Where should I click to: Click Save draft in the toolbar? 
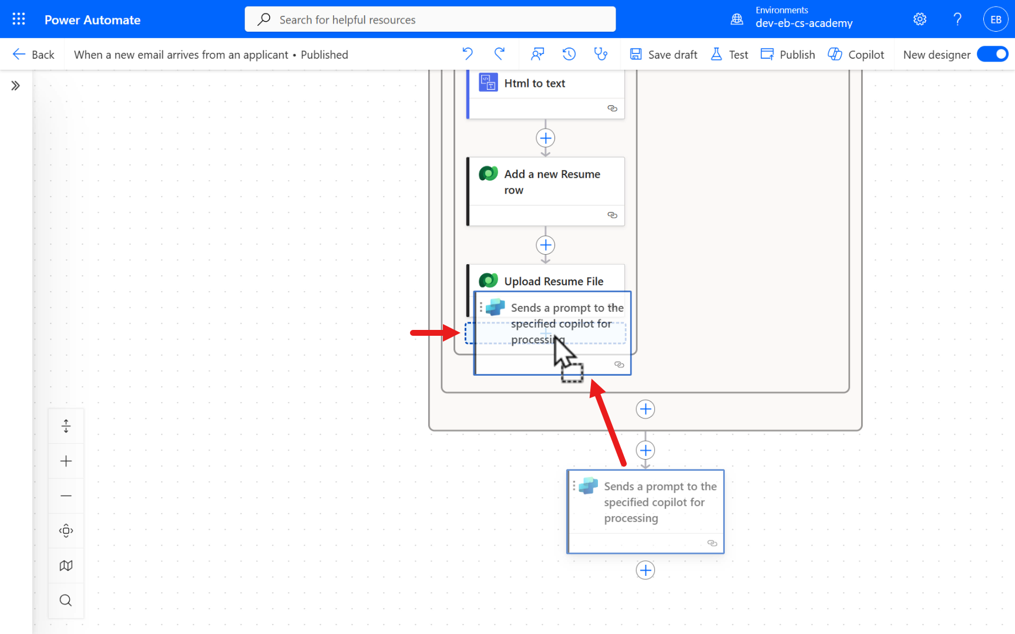tap(664, 55)
